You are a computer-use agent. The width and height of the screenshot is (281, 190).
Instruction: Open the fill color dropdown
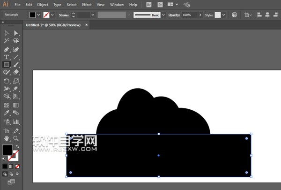pos(39,15)
